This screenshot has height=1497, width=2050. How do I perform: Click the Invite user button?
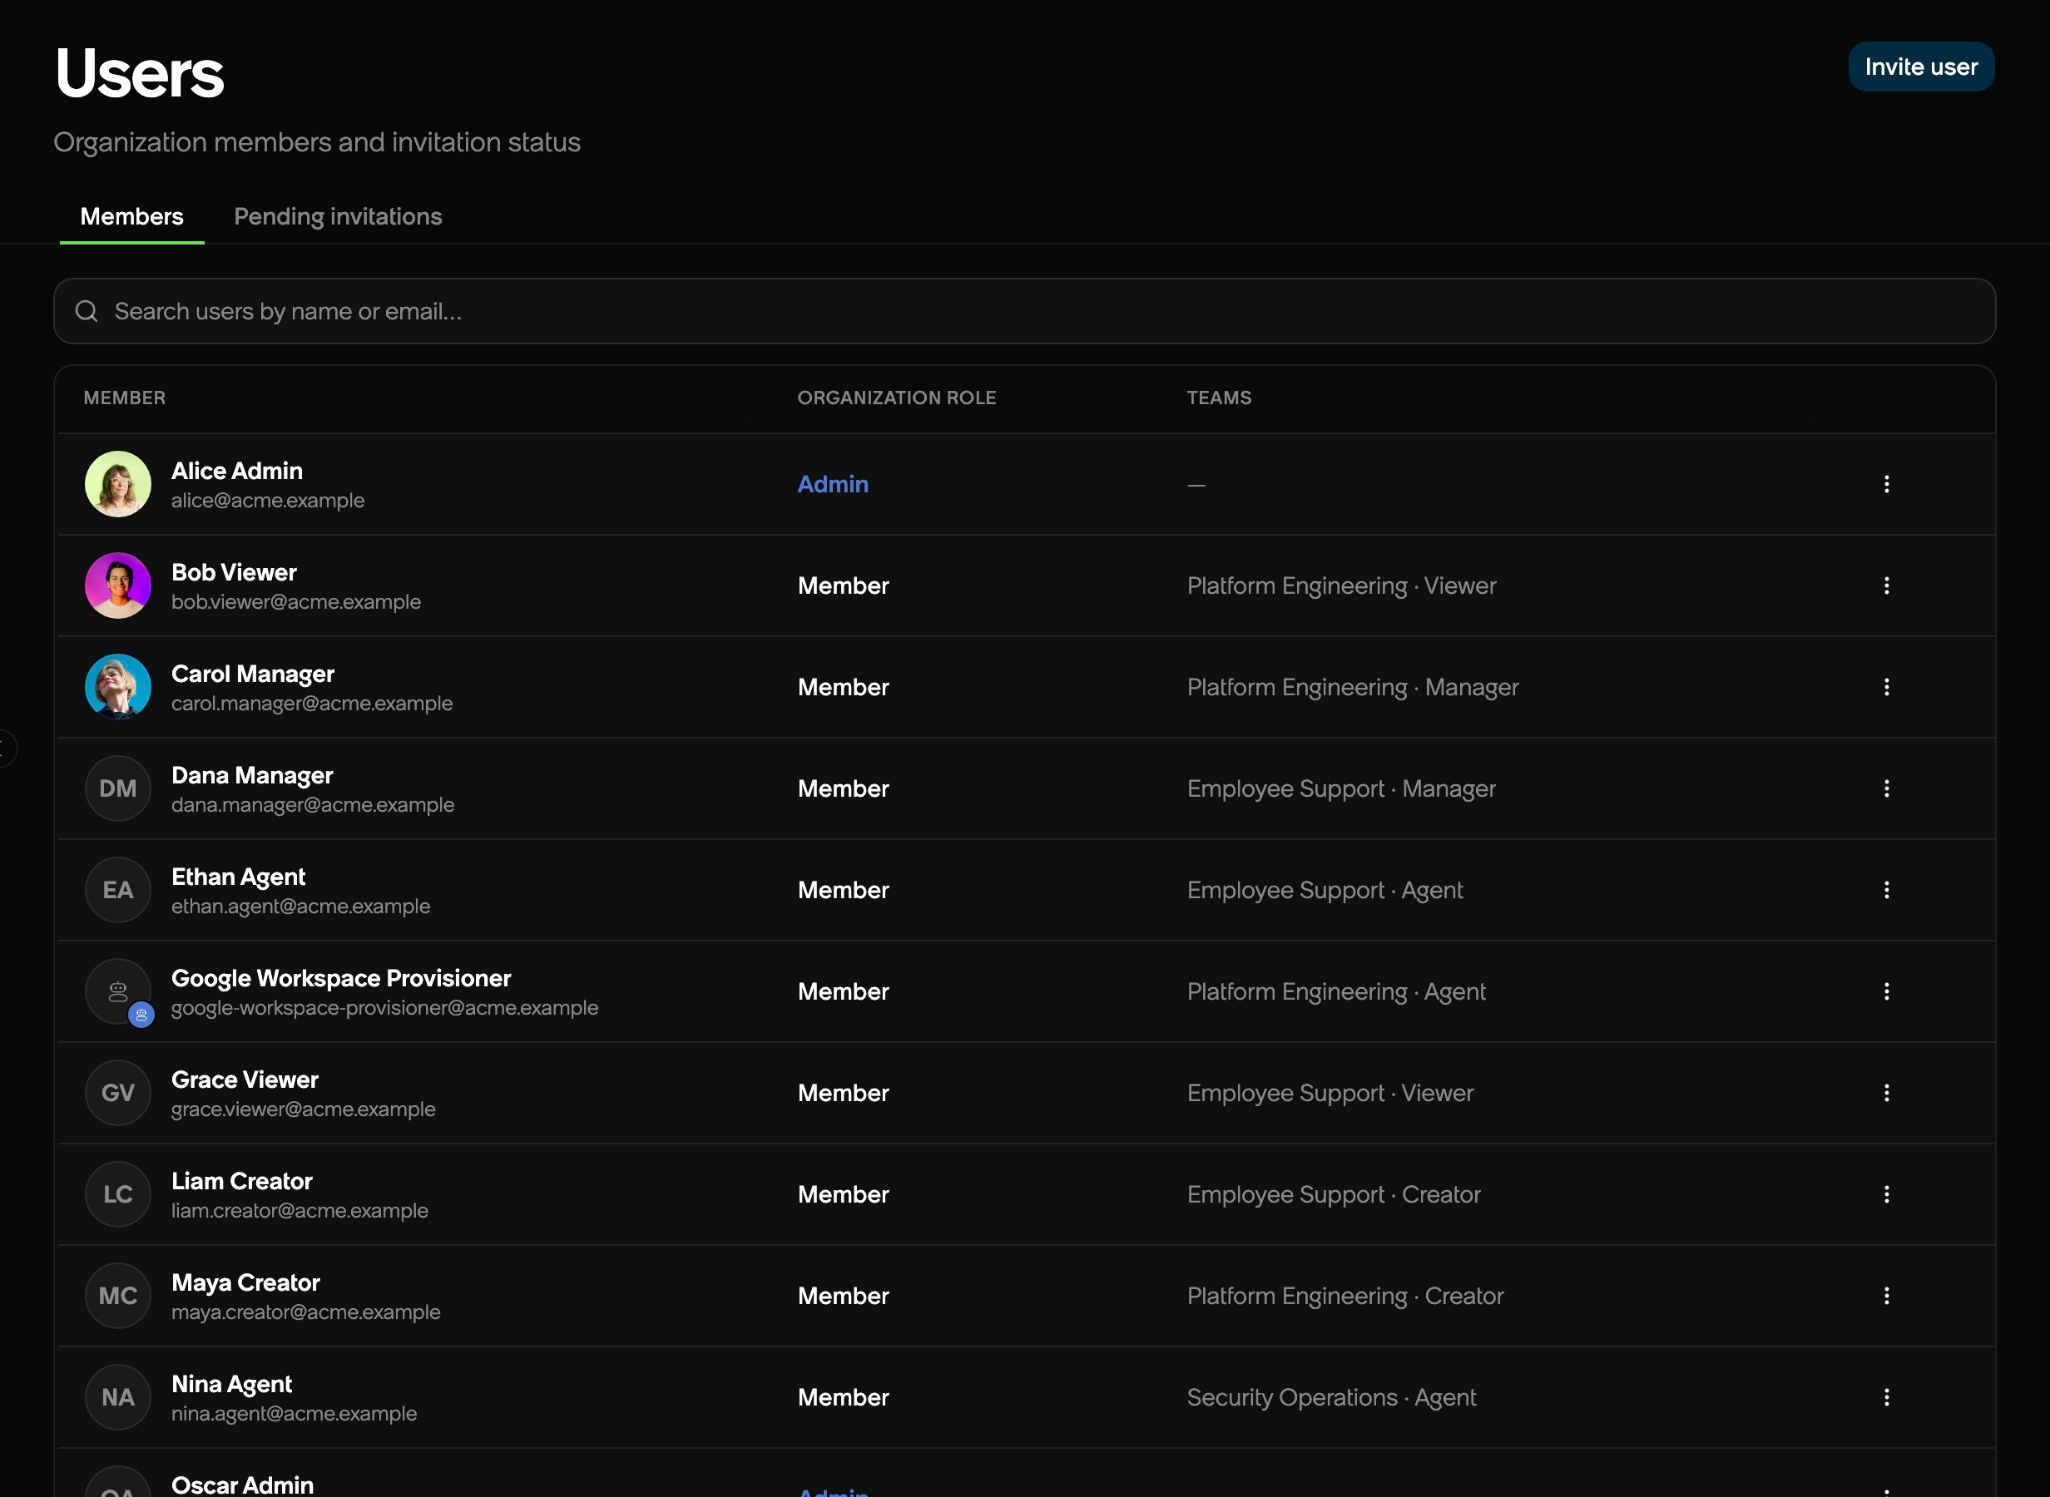pyautogui.click(x=1920, y=67)
